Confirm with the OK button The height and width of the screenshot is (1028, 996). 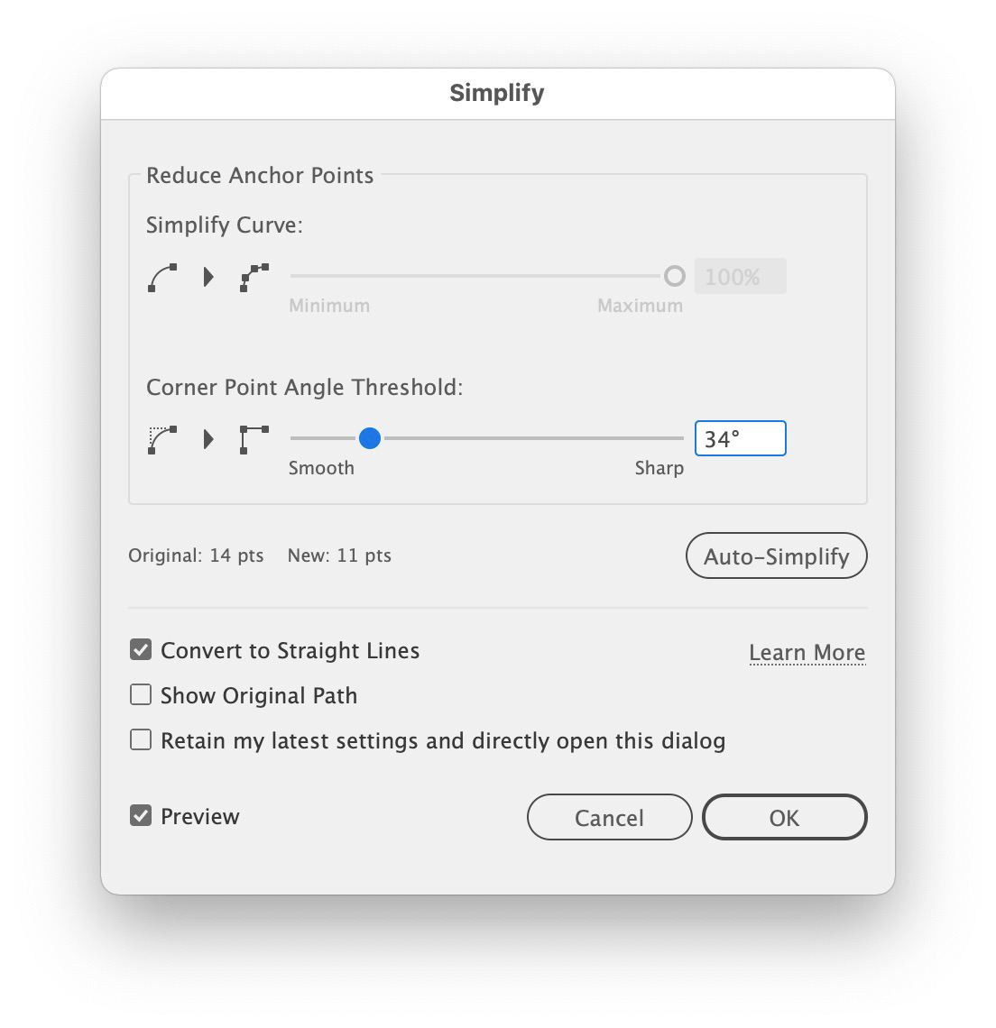click(x=785, y=817)
